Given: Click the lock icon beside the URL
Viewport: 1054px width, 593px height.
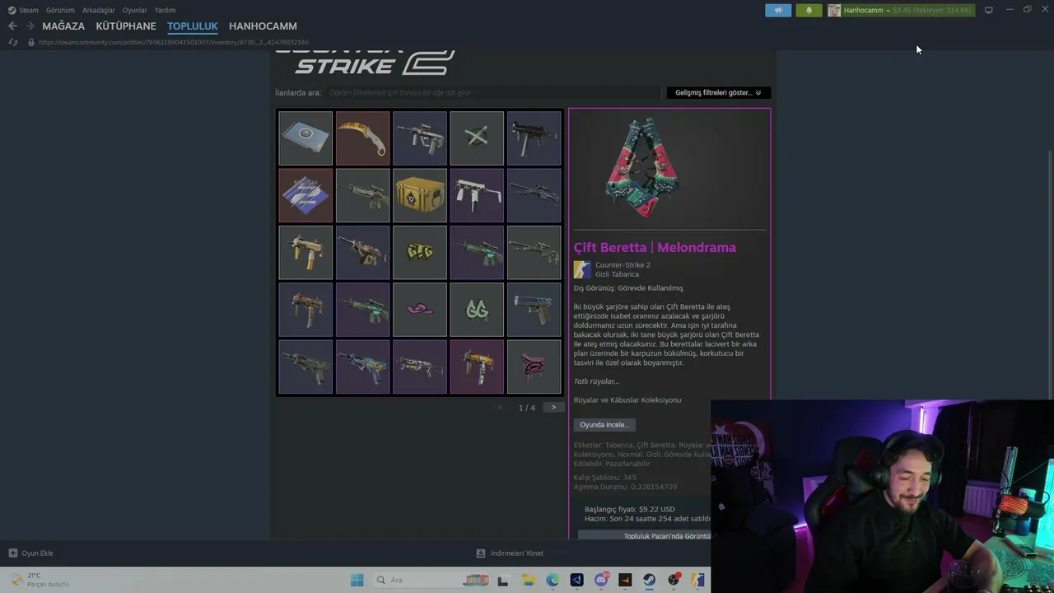Looking at the screenshot, I should (x=31, y=42).
